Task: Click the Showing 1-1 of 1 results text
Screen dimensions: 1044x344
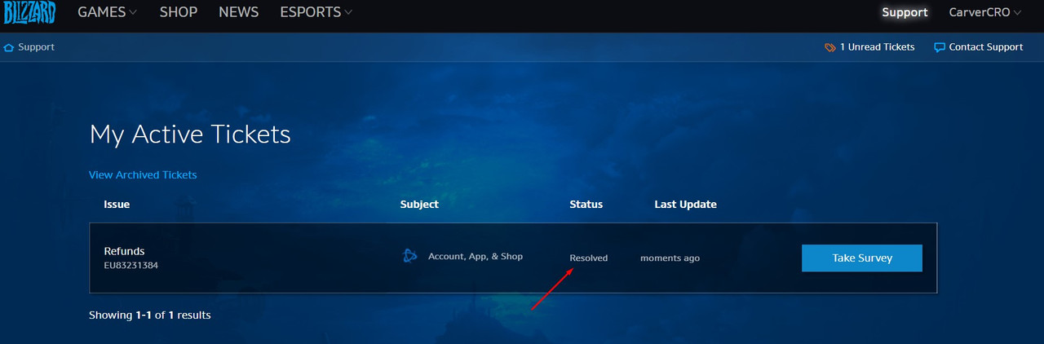Action: (150, 315)
